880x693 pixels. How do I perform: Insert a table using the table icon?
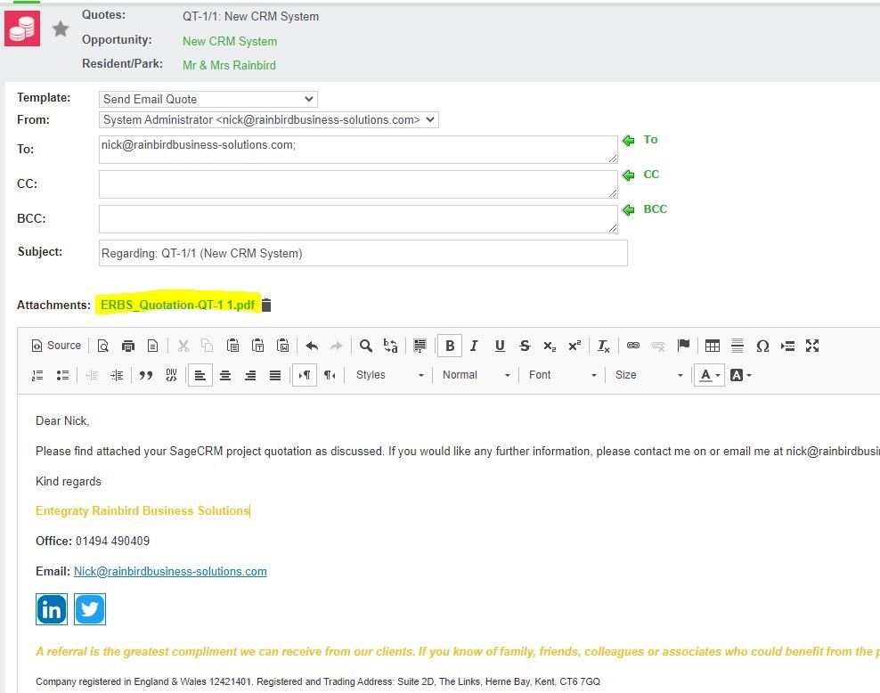713,346
